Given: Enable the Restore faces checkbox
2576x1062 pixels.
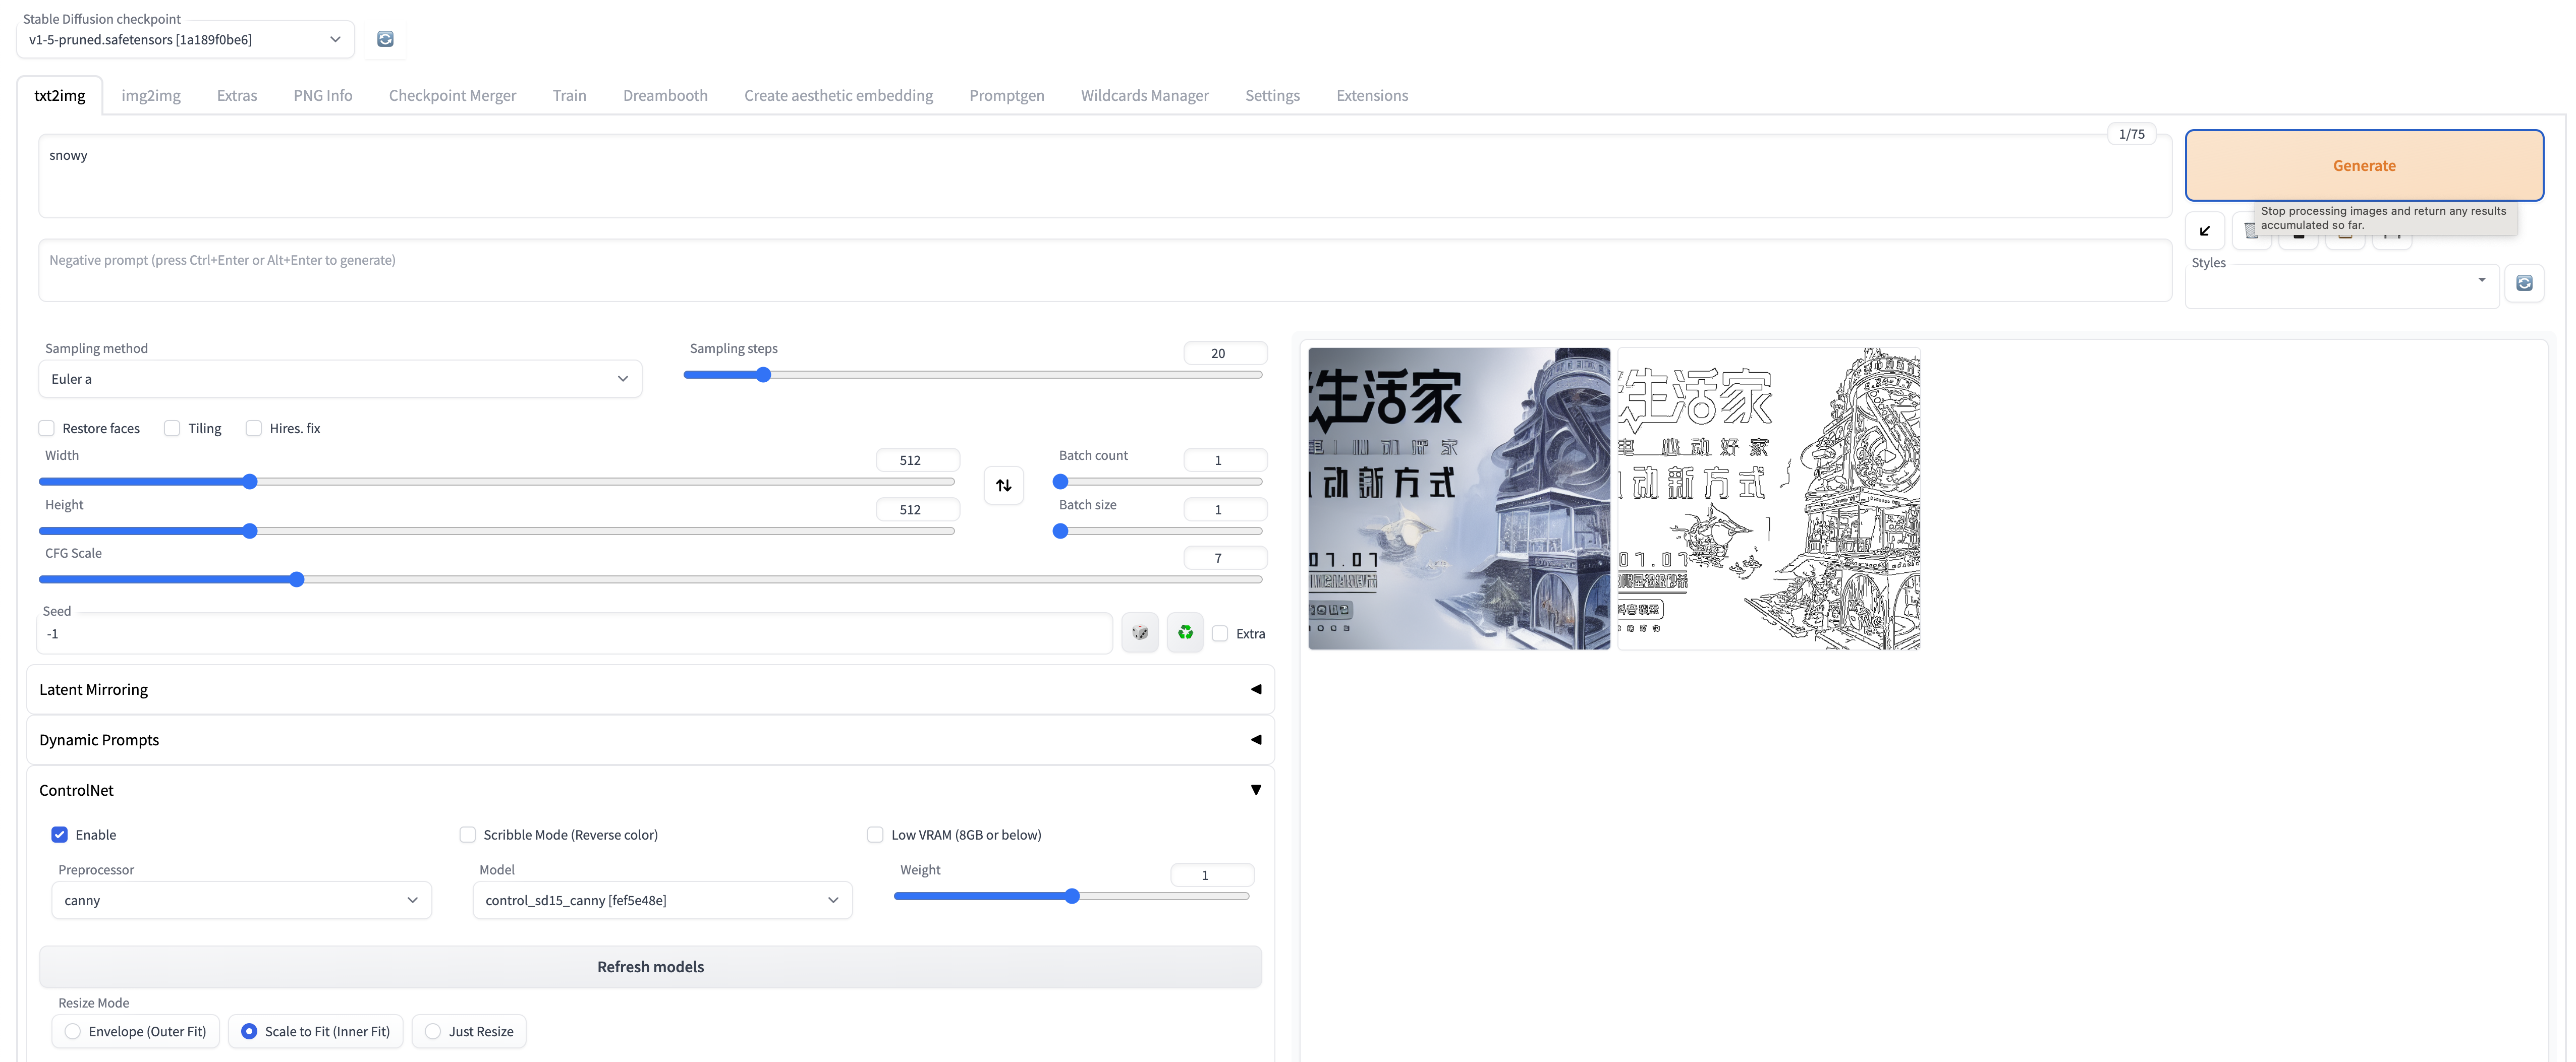Looking at the screenshot, I should pos(47,428).
